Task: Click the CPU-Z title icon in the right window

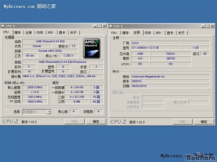Action: [x=111, y=26]
